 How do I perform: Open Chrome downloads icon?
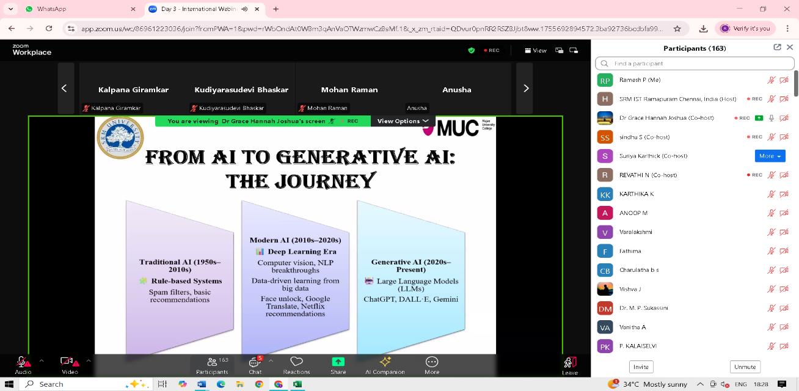pos(703,28)
